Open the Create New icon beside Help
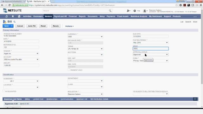 coord(128,11)
